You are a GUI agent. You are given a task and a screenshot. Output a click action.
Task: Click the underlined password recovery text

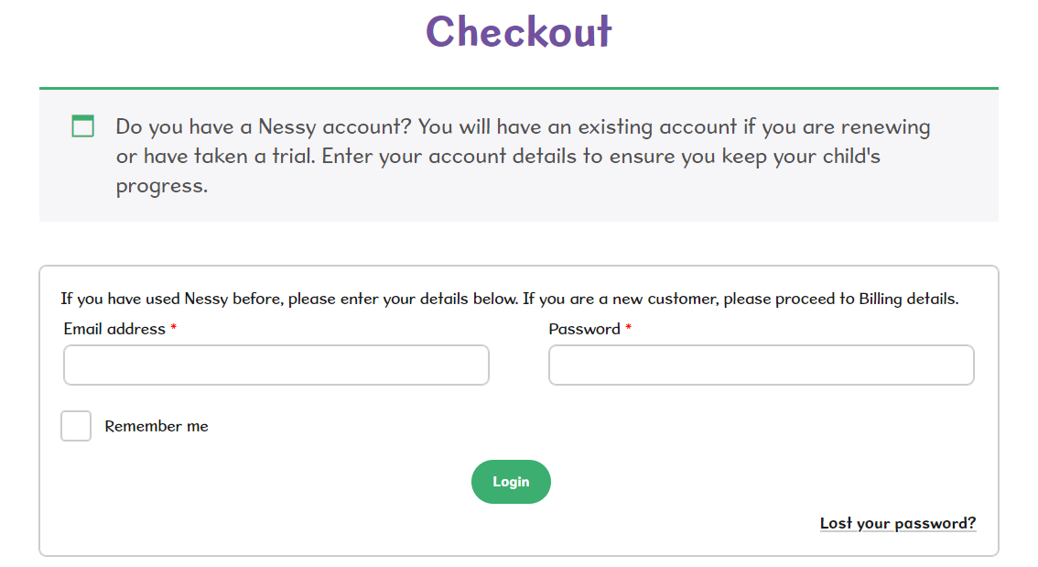[897, 522]
